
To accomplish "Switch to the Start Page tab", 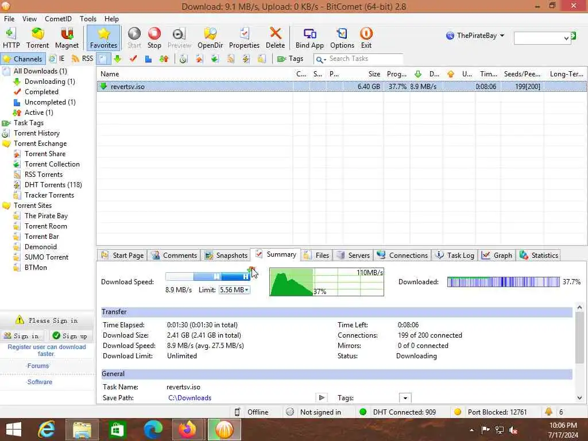I will point(123,256).
